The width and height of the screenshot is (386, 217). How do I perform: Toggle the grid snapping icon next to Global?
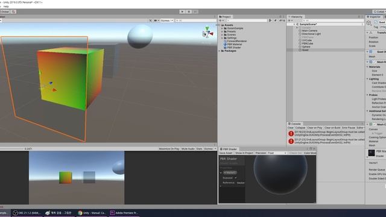(13, 11)
